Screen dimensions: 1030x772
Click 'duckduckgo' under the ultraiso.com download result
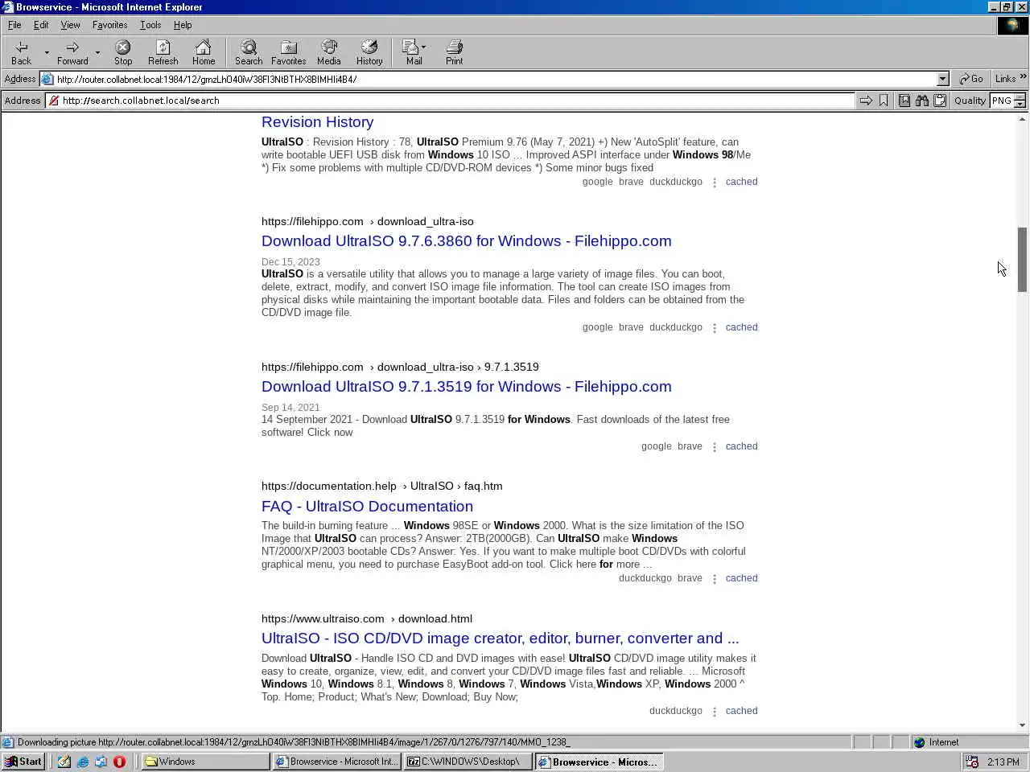(675, 711)
